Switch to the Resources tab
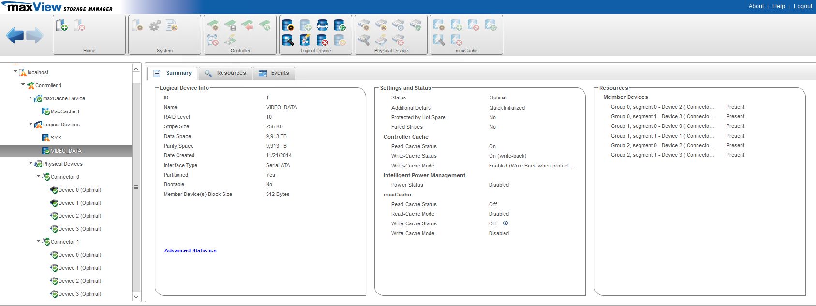Image resolution: width=816 pixels, height=306 pixels. pyautogui.click(x=225, y=73)
